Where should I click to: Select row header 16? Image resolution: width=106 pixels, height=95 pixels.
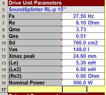click(4, 83)
